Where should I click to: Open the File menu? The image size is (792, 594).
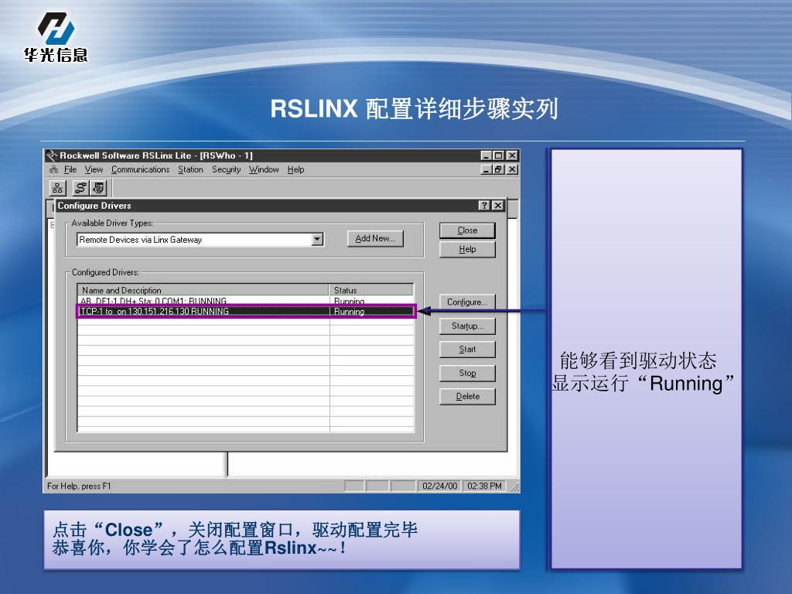[x=70, y=169]
